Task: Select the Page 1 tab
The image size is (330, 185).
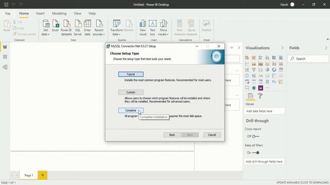Action: (29, 175)
